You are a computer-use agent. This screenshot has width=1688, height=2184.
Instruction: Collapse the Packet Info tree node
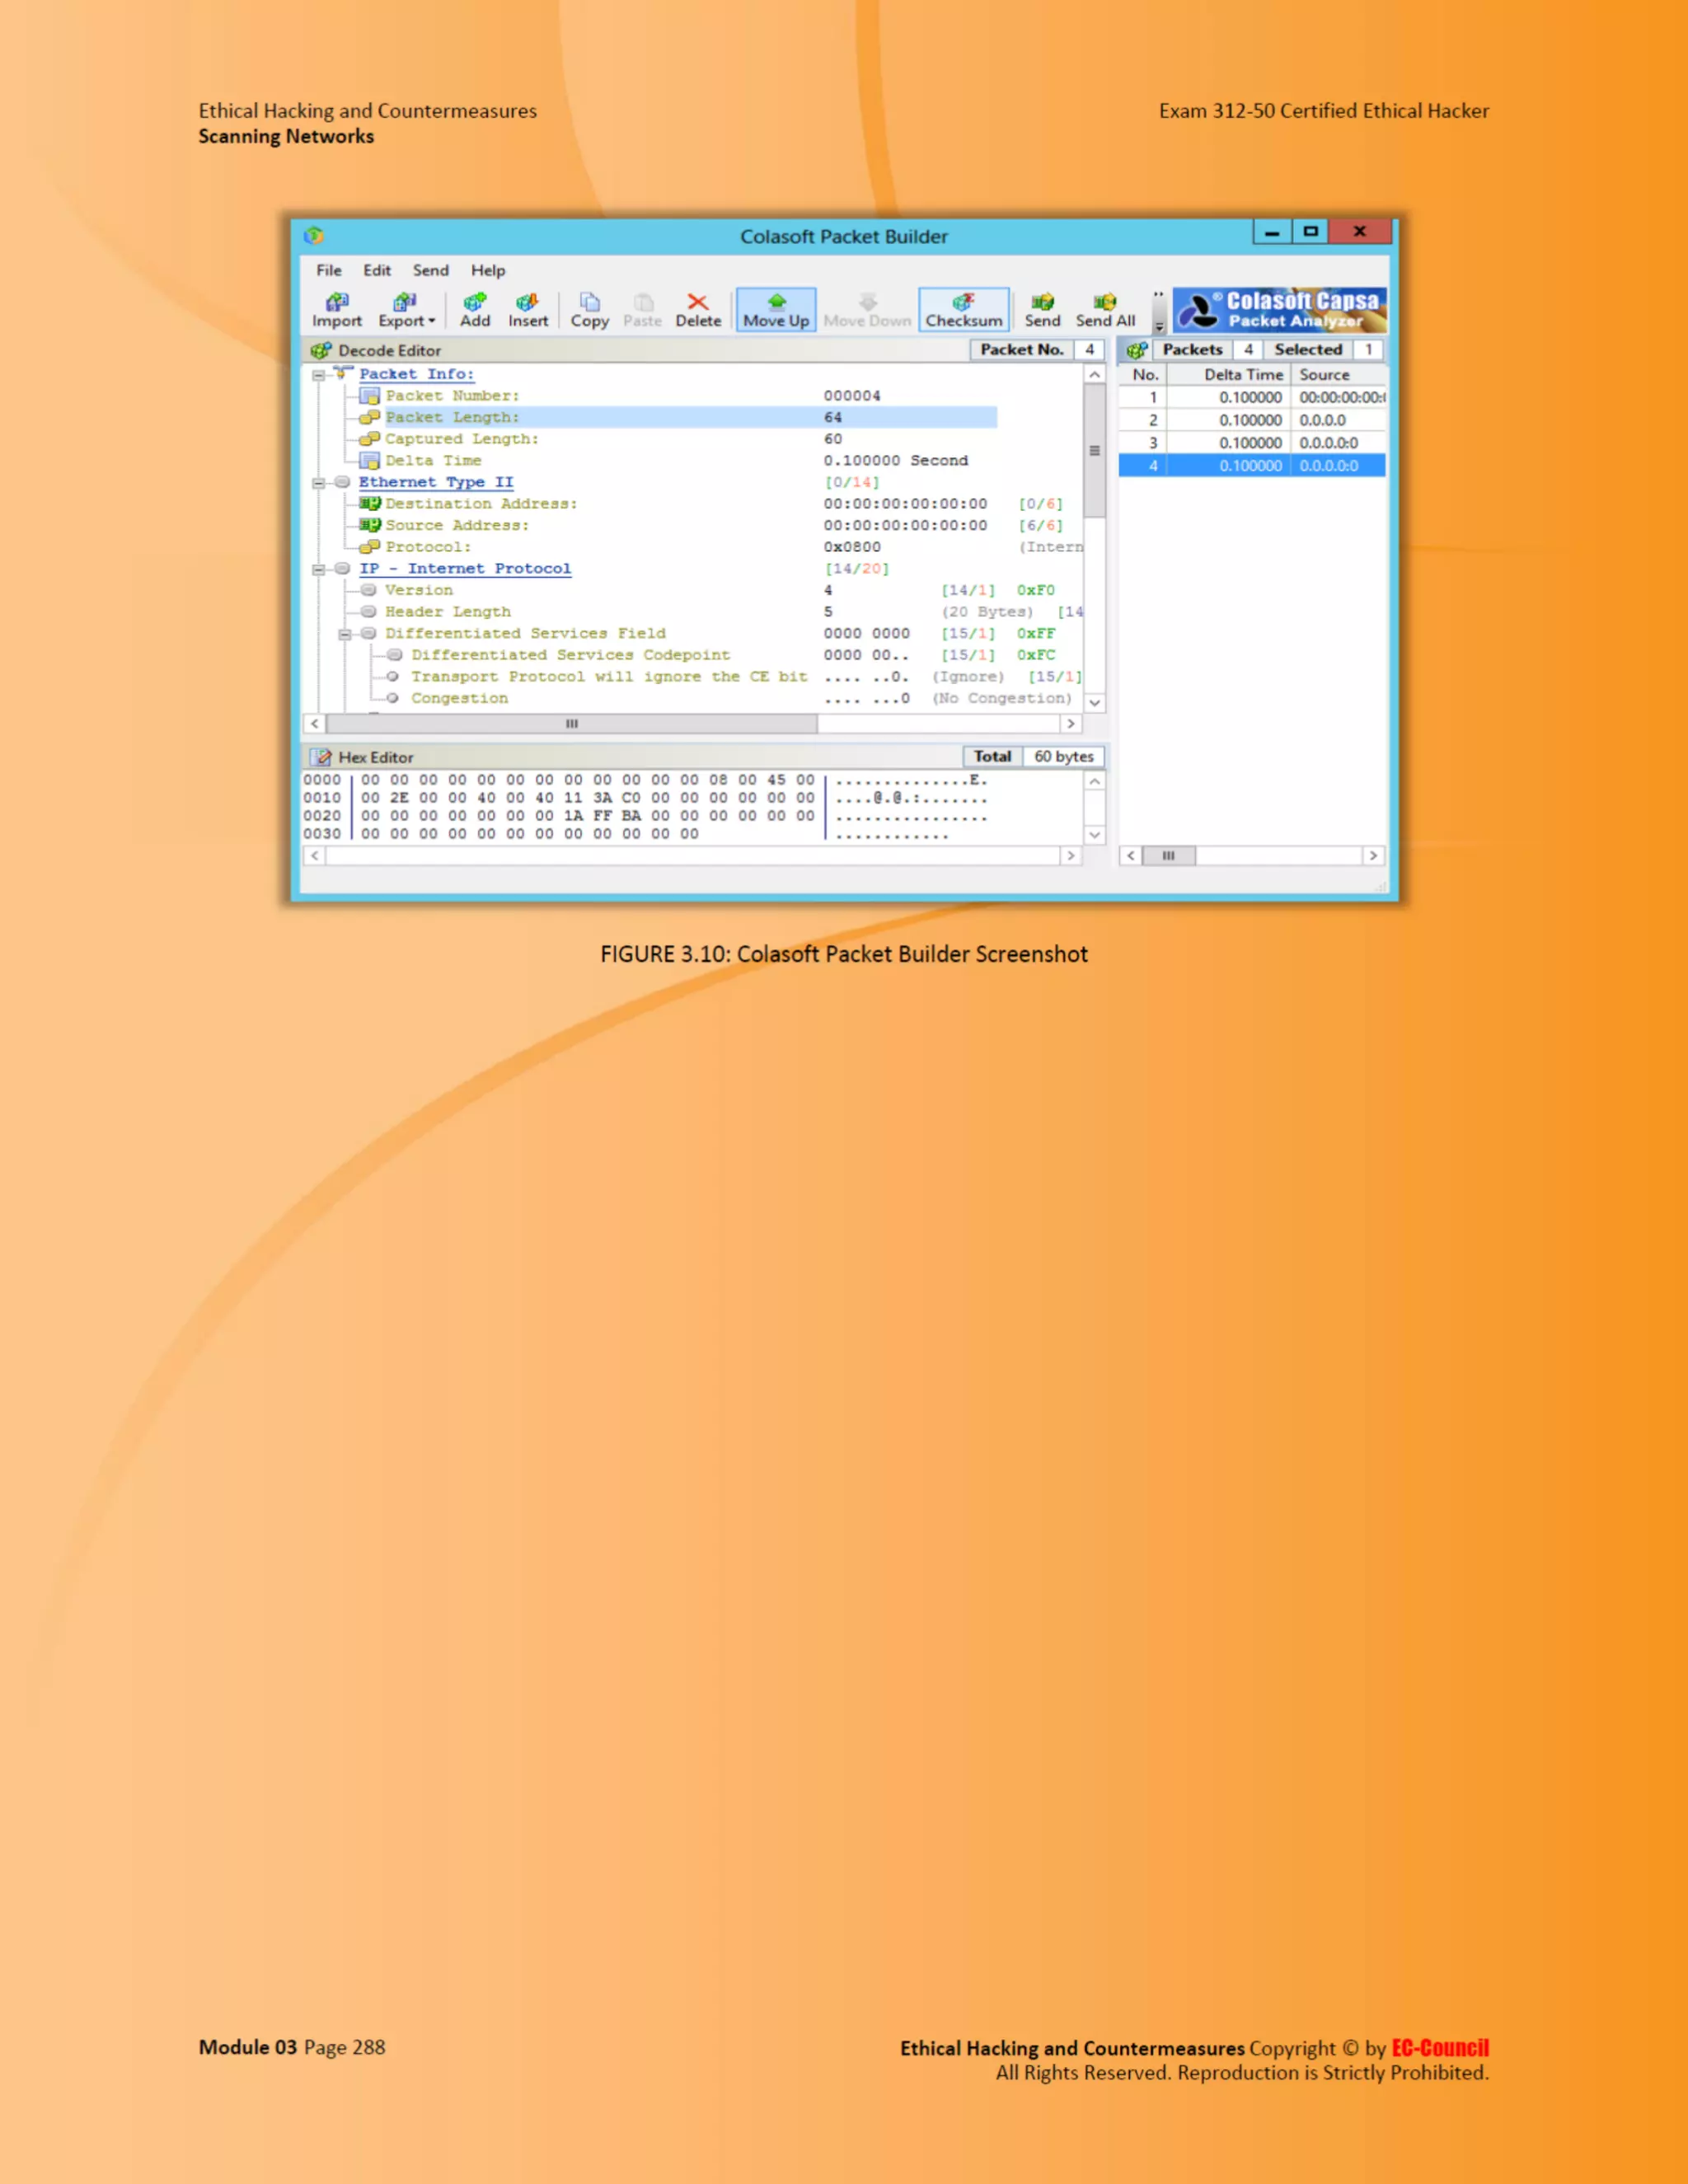(319, 375)
